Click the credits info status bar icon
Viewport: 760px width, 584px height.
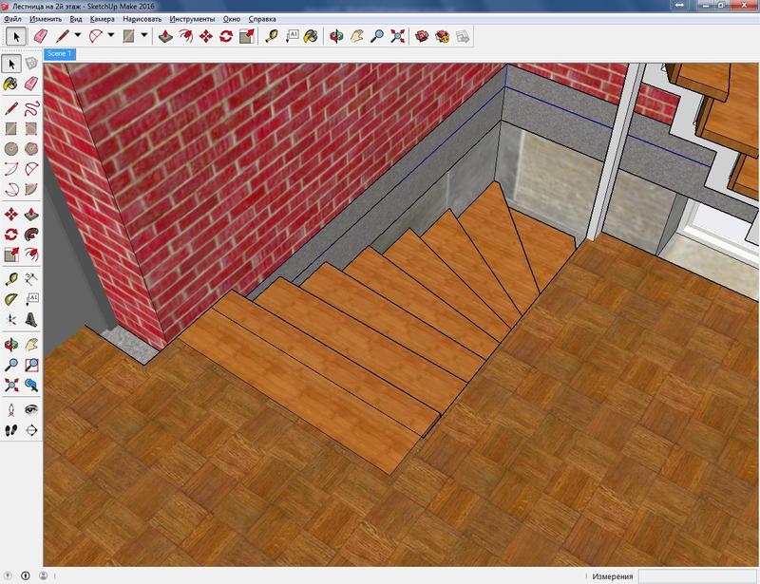point(26,575)
